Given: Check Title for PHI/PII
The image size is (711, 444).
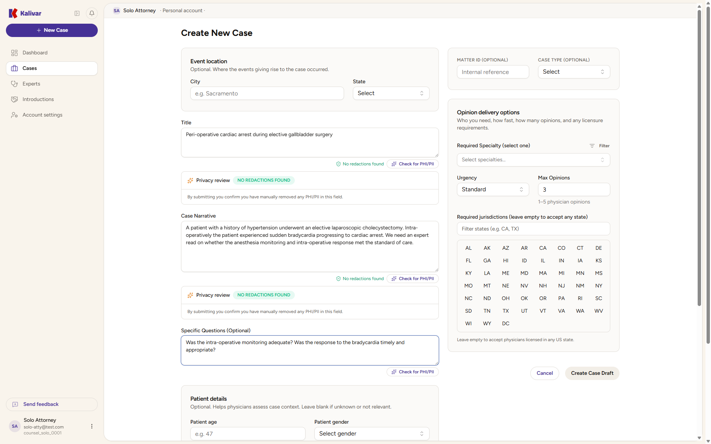Looking at the screenshot, I should [413, 164].
